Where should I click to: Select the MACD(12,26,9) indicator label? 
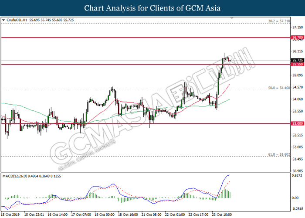point(14,176)
